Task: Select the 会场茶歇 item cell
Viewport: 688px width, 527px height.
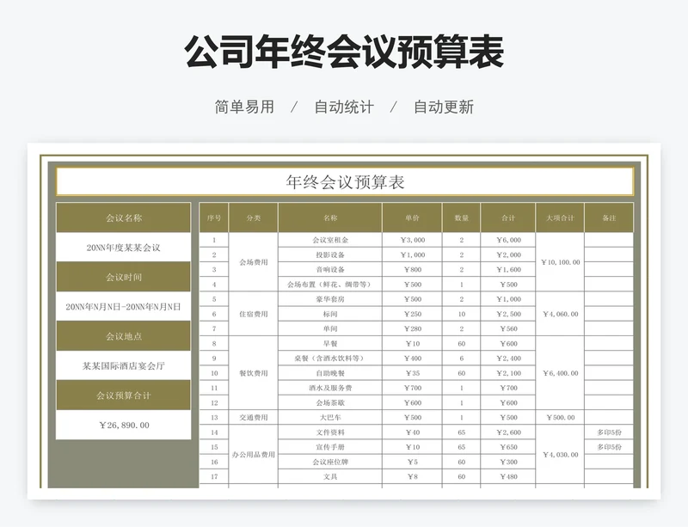Action: tap(330, 402)
